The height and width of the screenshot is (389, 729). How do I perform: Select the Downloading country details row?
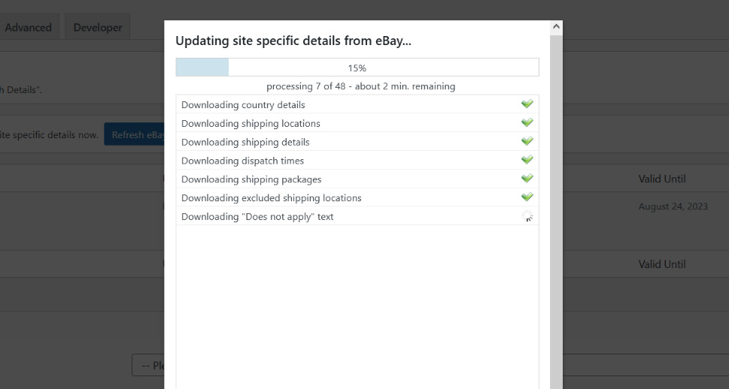tap(357, 104)
